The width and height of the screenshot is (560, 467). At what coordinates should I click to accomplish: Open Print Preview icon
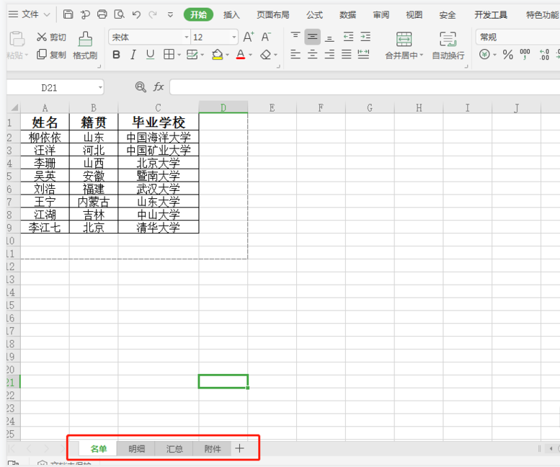[120, 14]
